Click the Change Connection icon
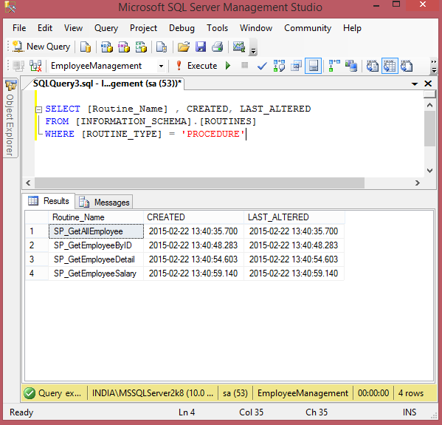Screen dimensions: 442x425 pyautogui.click(x=36, y=66)
